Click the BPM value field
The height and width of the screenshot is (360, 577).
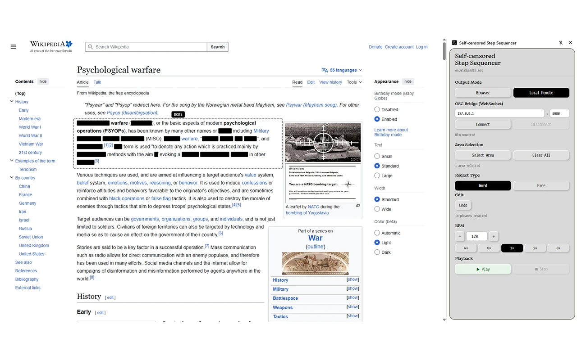click(476, 236)
